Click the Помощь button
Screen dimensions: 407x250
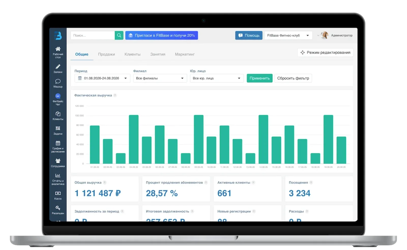click(x=249, y=35)
